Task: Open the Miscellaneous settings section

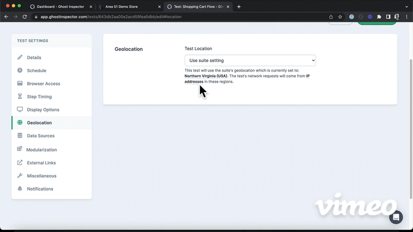Action: coord(51,176)
